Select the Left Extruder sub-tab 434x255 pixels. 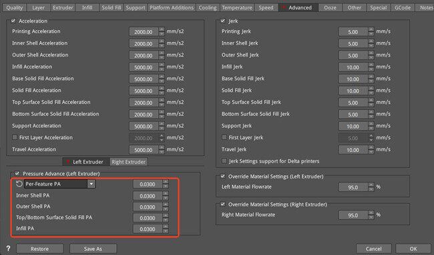pyautogui.click(x=85, y=162)
